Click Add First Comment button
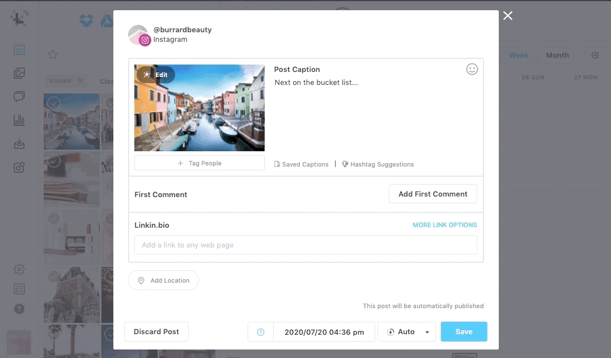The height and width of the screenshot is (358, 611). pyautogui.click(x=432, y=194)
